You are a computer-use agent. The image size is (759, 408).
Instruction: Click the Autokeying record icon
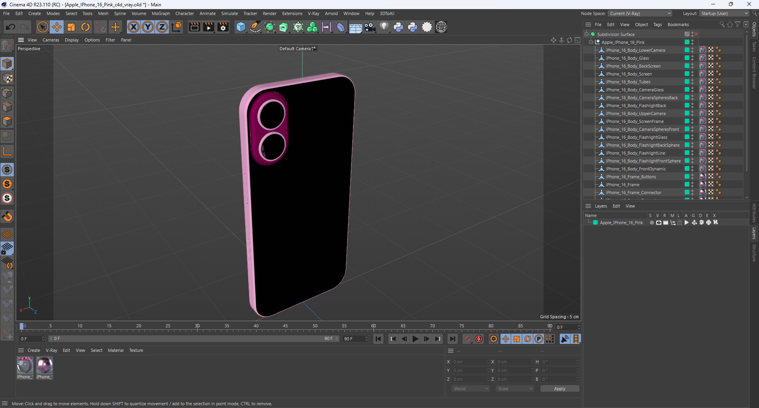pyautogui.click(x=479, y=339)
